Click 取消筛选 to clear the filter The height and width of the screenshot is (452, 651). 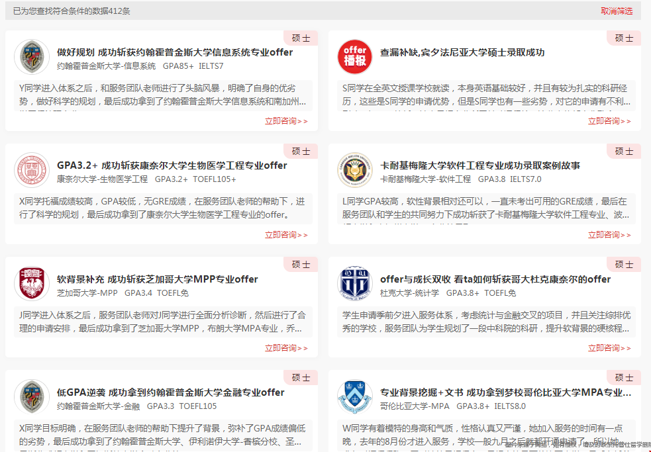click(x=617, y=11)
